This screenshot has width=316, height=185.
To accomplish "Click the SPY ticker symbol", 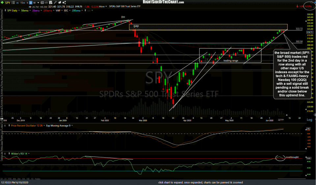I will [8, 3].
